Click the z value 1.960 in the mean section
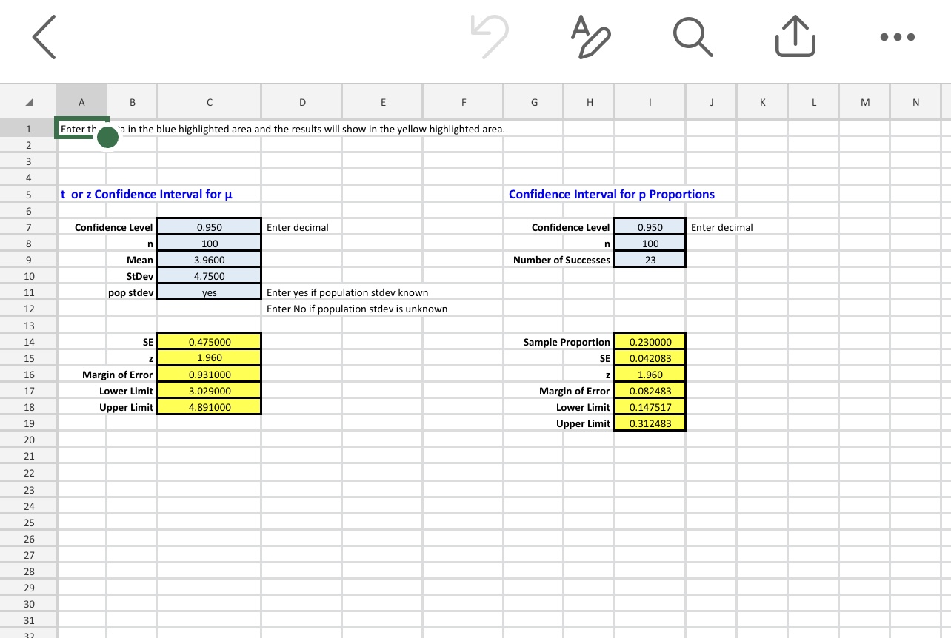This screenshot has width=951, height=638. click(x=210, y=358)
